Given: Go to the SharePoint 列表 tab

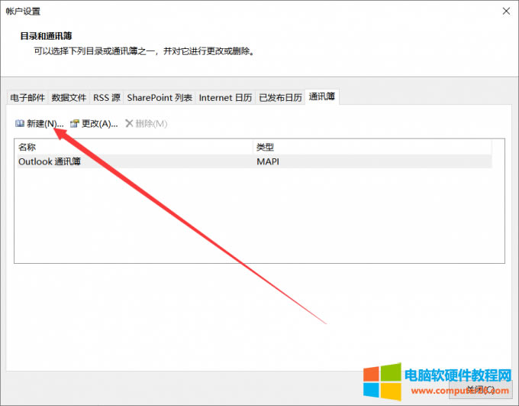Looking at the screenshot, I should [160, 98].
